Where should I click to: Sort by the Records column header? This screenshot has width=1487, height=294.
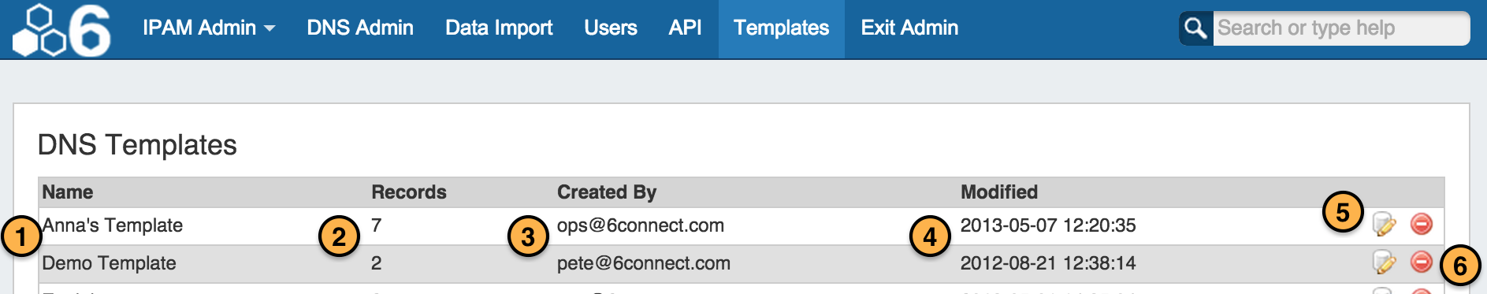[409, 192]
